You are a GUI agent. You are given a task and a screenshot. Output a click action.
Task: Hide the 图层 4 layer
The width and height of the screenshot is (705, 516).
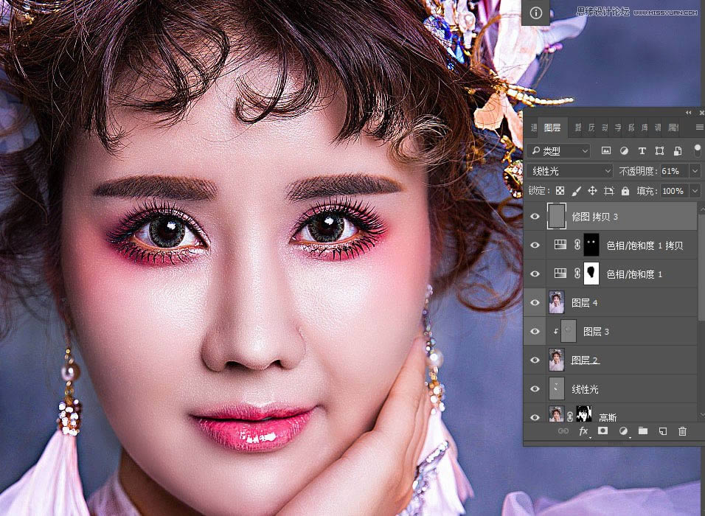pos(535,302)
